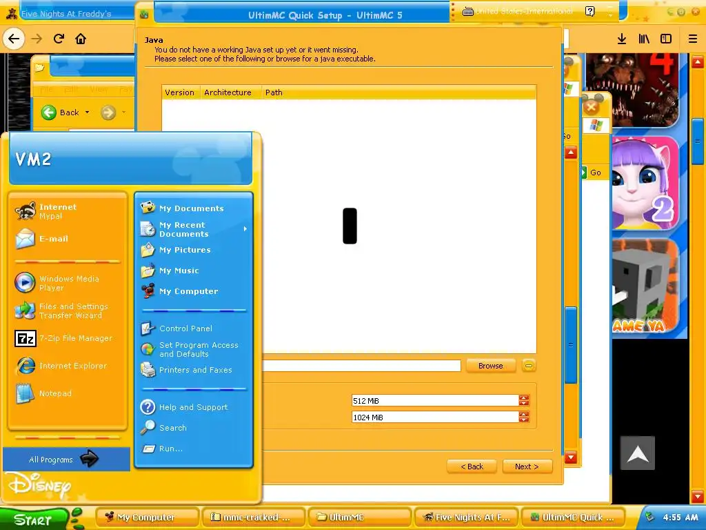
Task: Open Explorer Back history dropdown arrow
Action: coord(88,112)
